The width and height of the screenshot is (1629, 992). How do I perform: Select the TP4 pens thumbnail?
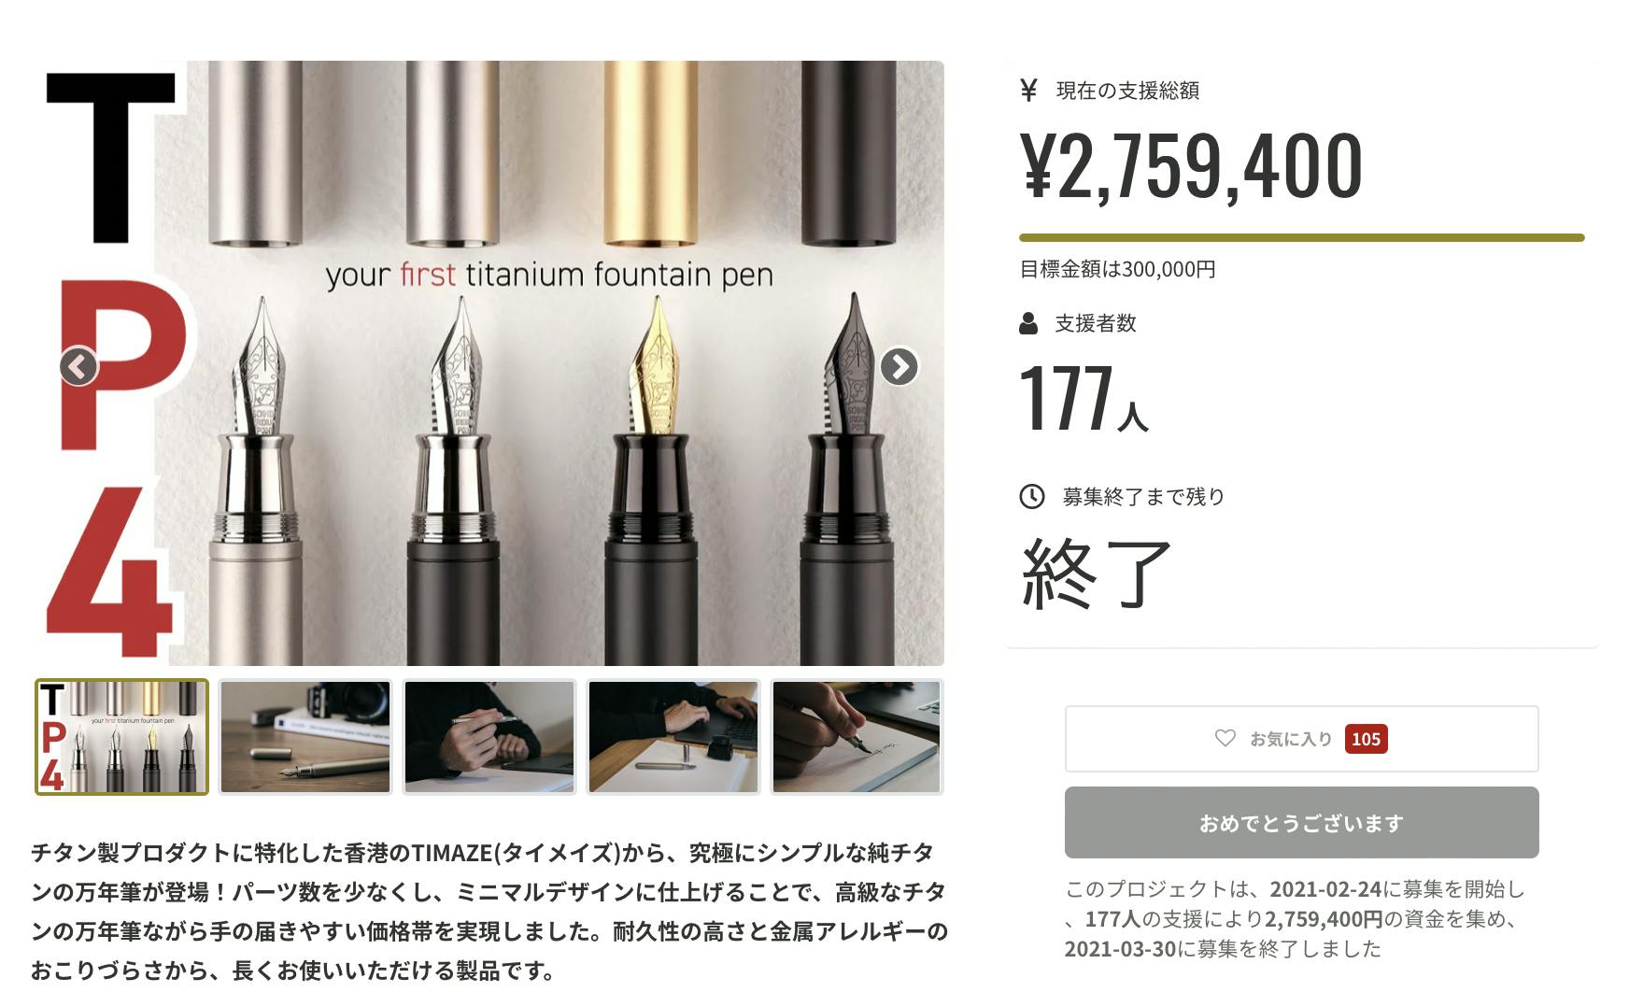point(121,737)
